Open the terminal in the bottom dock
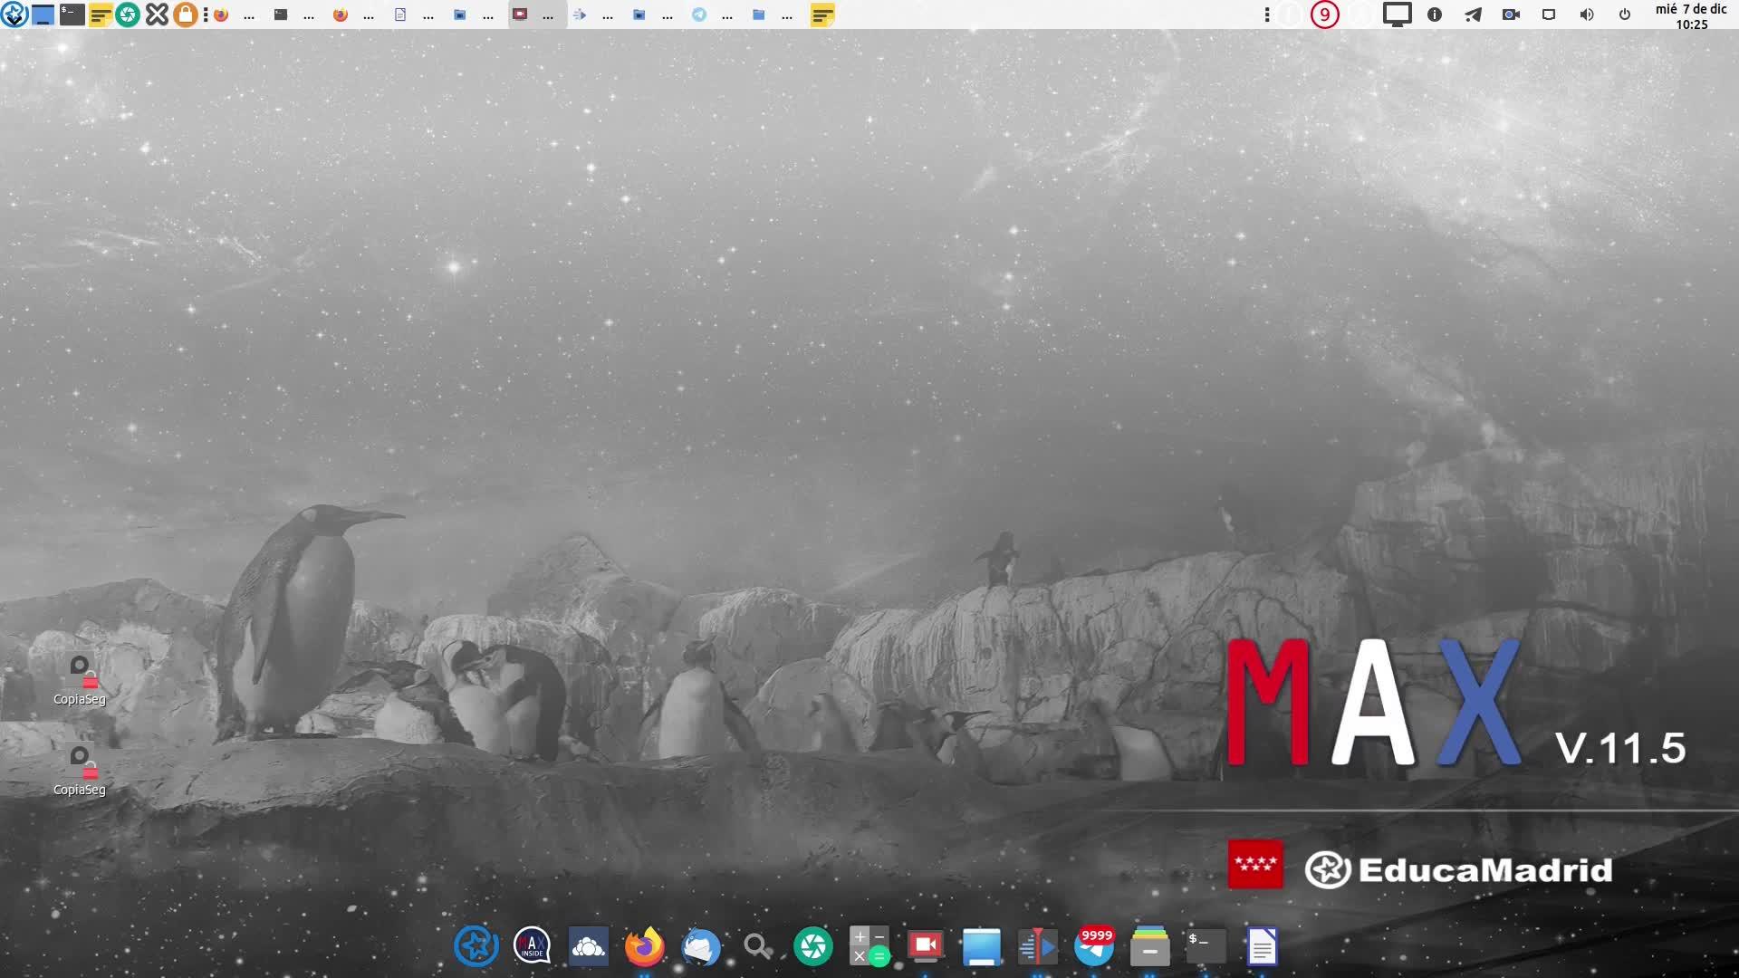Viewport: 1739px width, 978px height. coord(1206,947)
